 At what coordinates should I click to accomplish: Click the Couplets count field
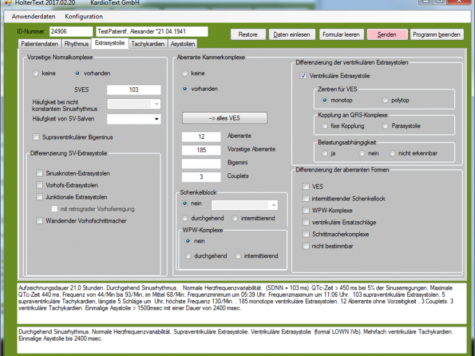[x=201, y=177]
